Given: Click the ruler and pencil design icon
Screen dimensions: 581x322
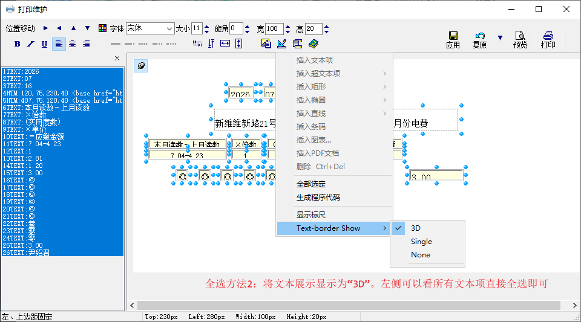Looking at the screenshot, I should tap(281, 43).
